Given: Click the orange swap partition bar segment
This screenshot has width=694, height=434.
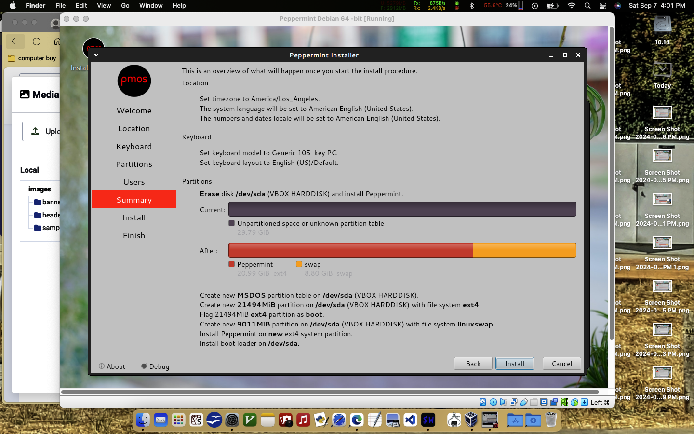Looking at the screenshot, I should point(524,250).
